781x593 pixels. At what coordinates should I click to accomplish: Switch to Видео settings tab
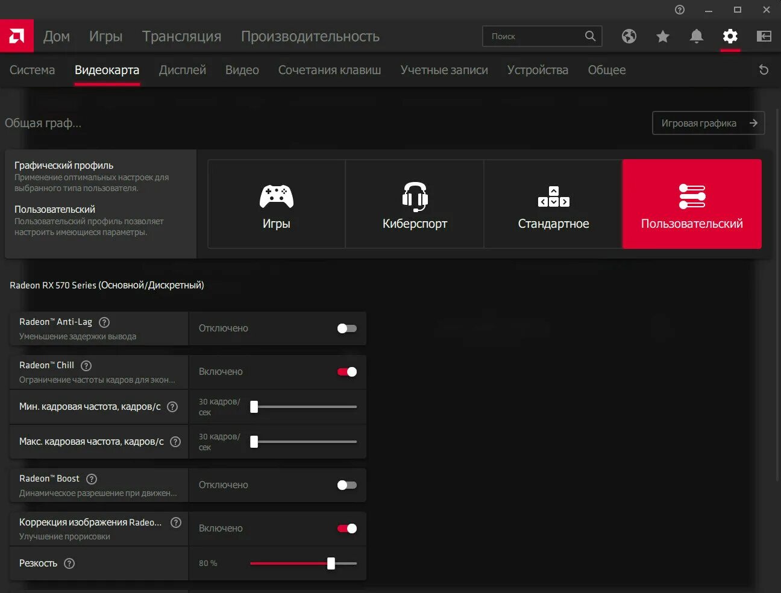242,70
